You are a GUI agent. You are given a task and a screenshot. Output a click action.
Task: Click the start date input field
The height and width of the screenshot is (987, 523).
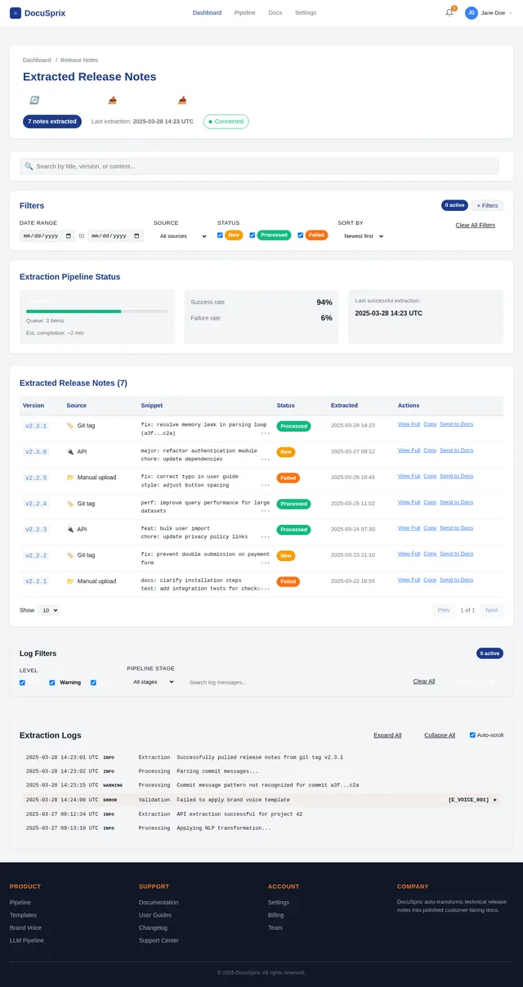47,236
